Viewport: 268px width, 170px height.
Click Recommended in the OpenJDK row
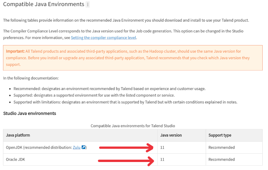point(221,148)
